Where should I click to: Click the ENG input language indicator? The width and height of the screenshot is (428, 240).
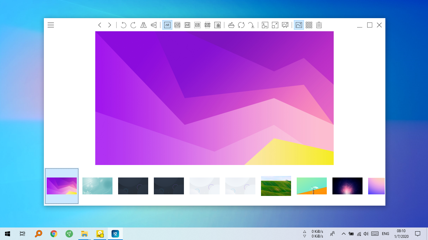386,234
